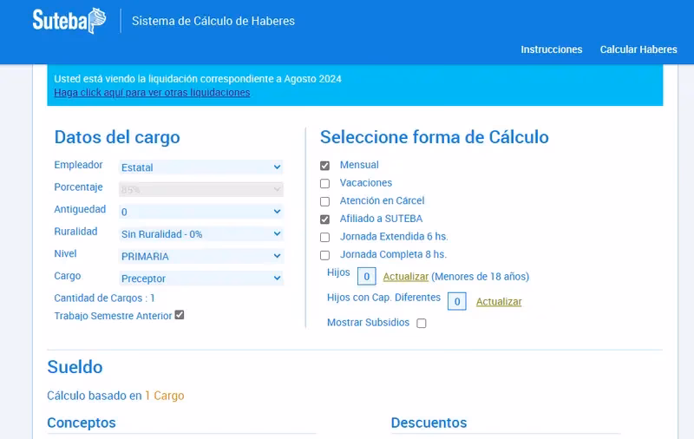
Task: Click the Datos del cargo heading
Action: [x=117, y=137]
